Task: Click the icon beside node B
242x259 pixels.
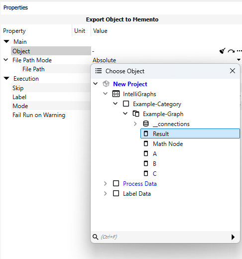Action: click(146, 163)
